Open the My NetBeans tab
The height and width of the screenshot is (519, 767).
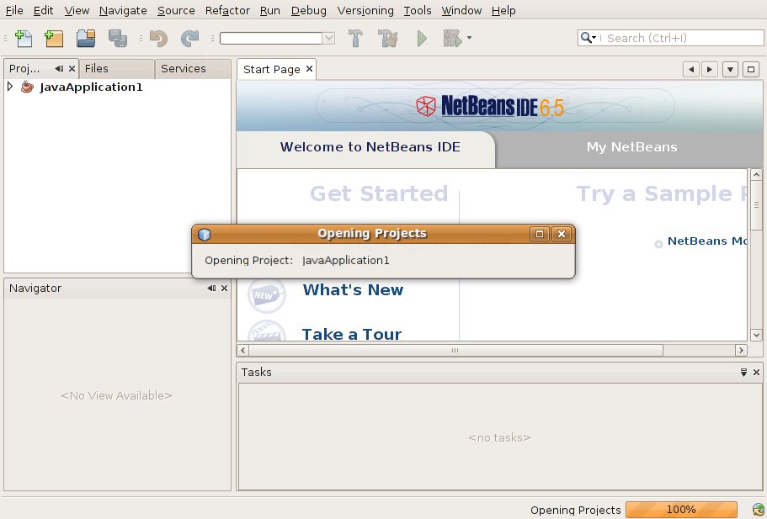pyautogui.click(x=631, y=147)
